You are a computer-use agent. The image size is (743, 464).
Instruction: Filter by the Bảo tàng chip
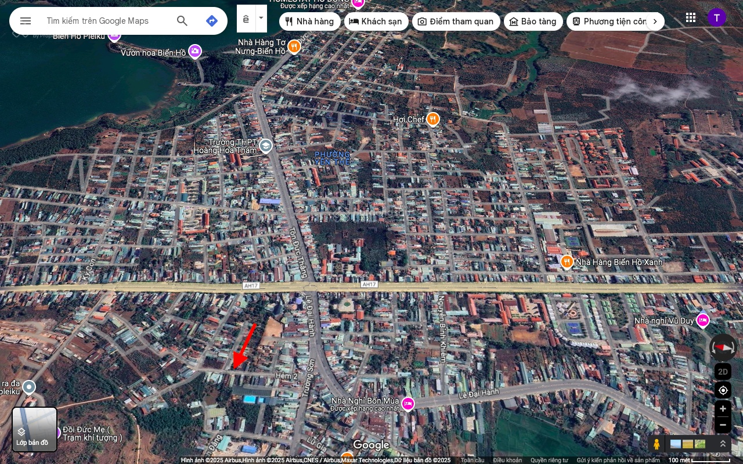coord(533,21)
